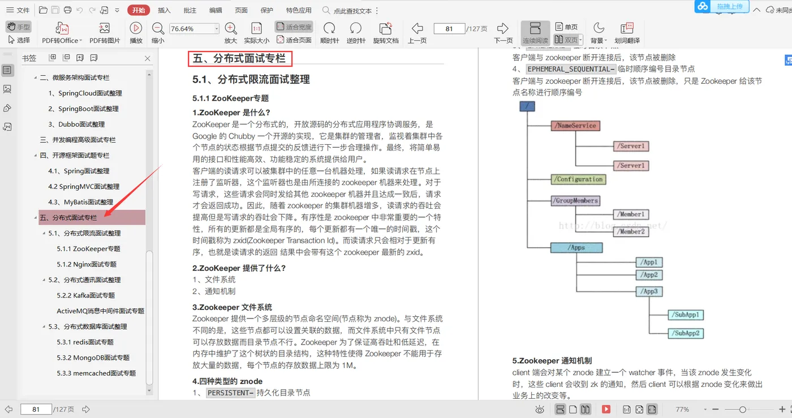
Task: Toggle fit width (适合宽度)
Action: 294,27
